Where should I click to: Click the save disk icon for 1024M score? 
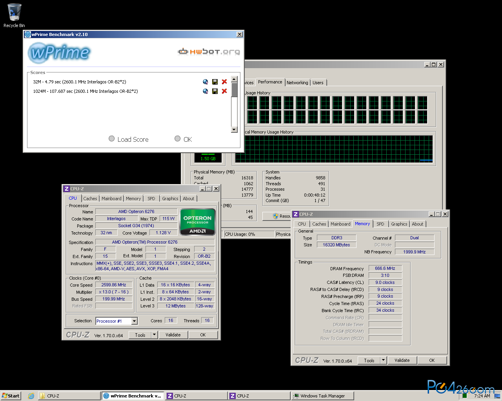click(215, 91)
